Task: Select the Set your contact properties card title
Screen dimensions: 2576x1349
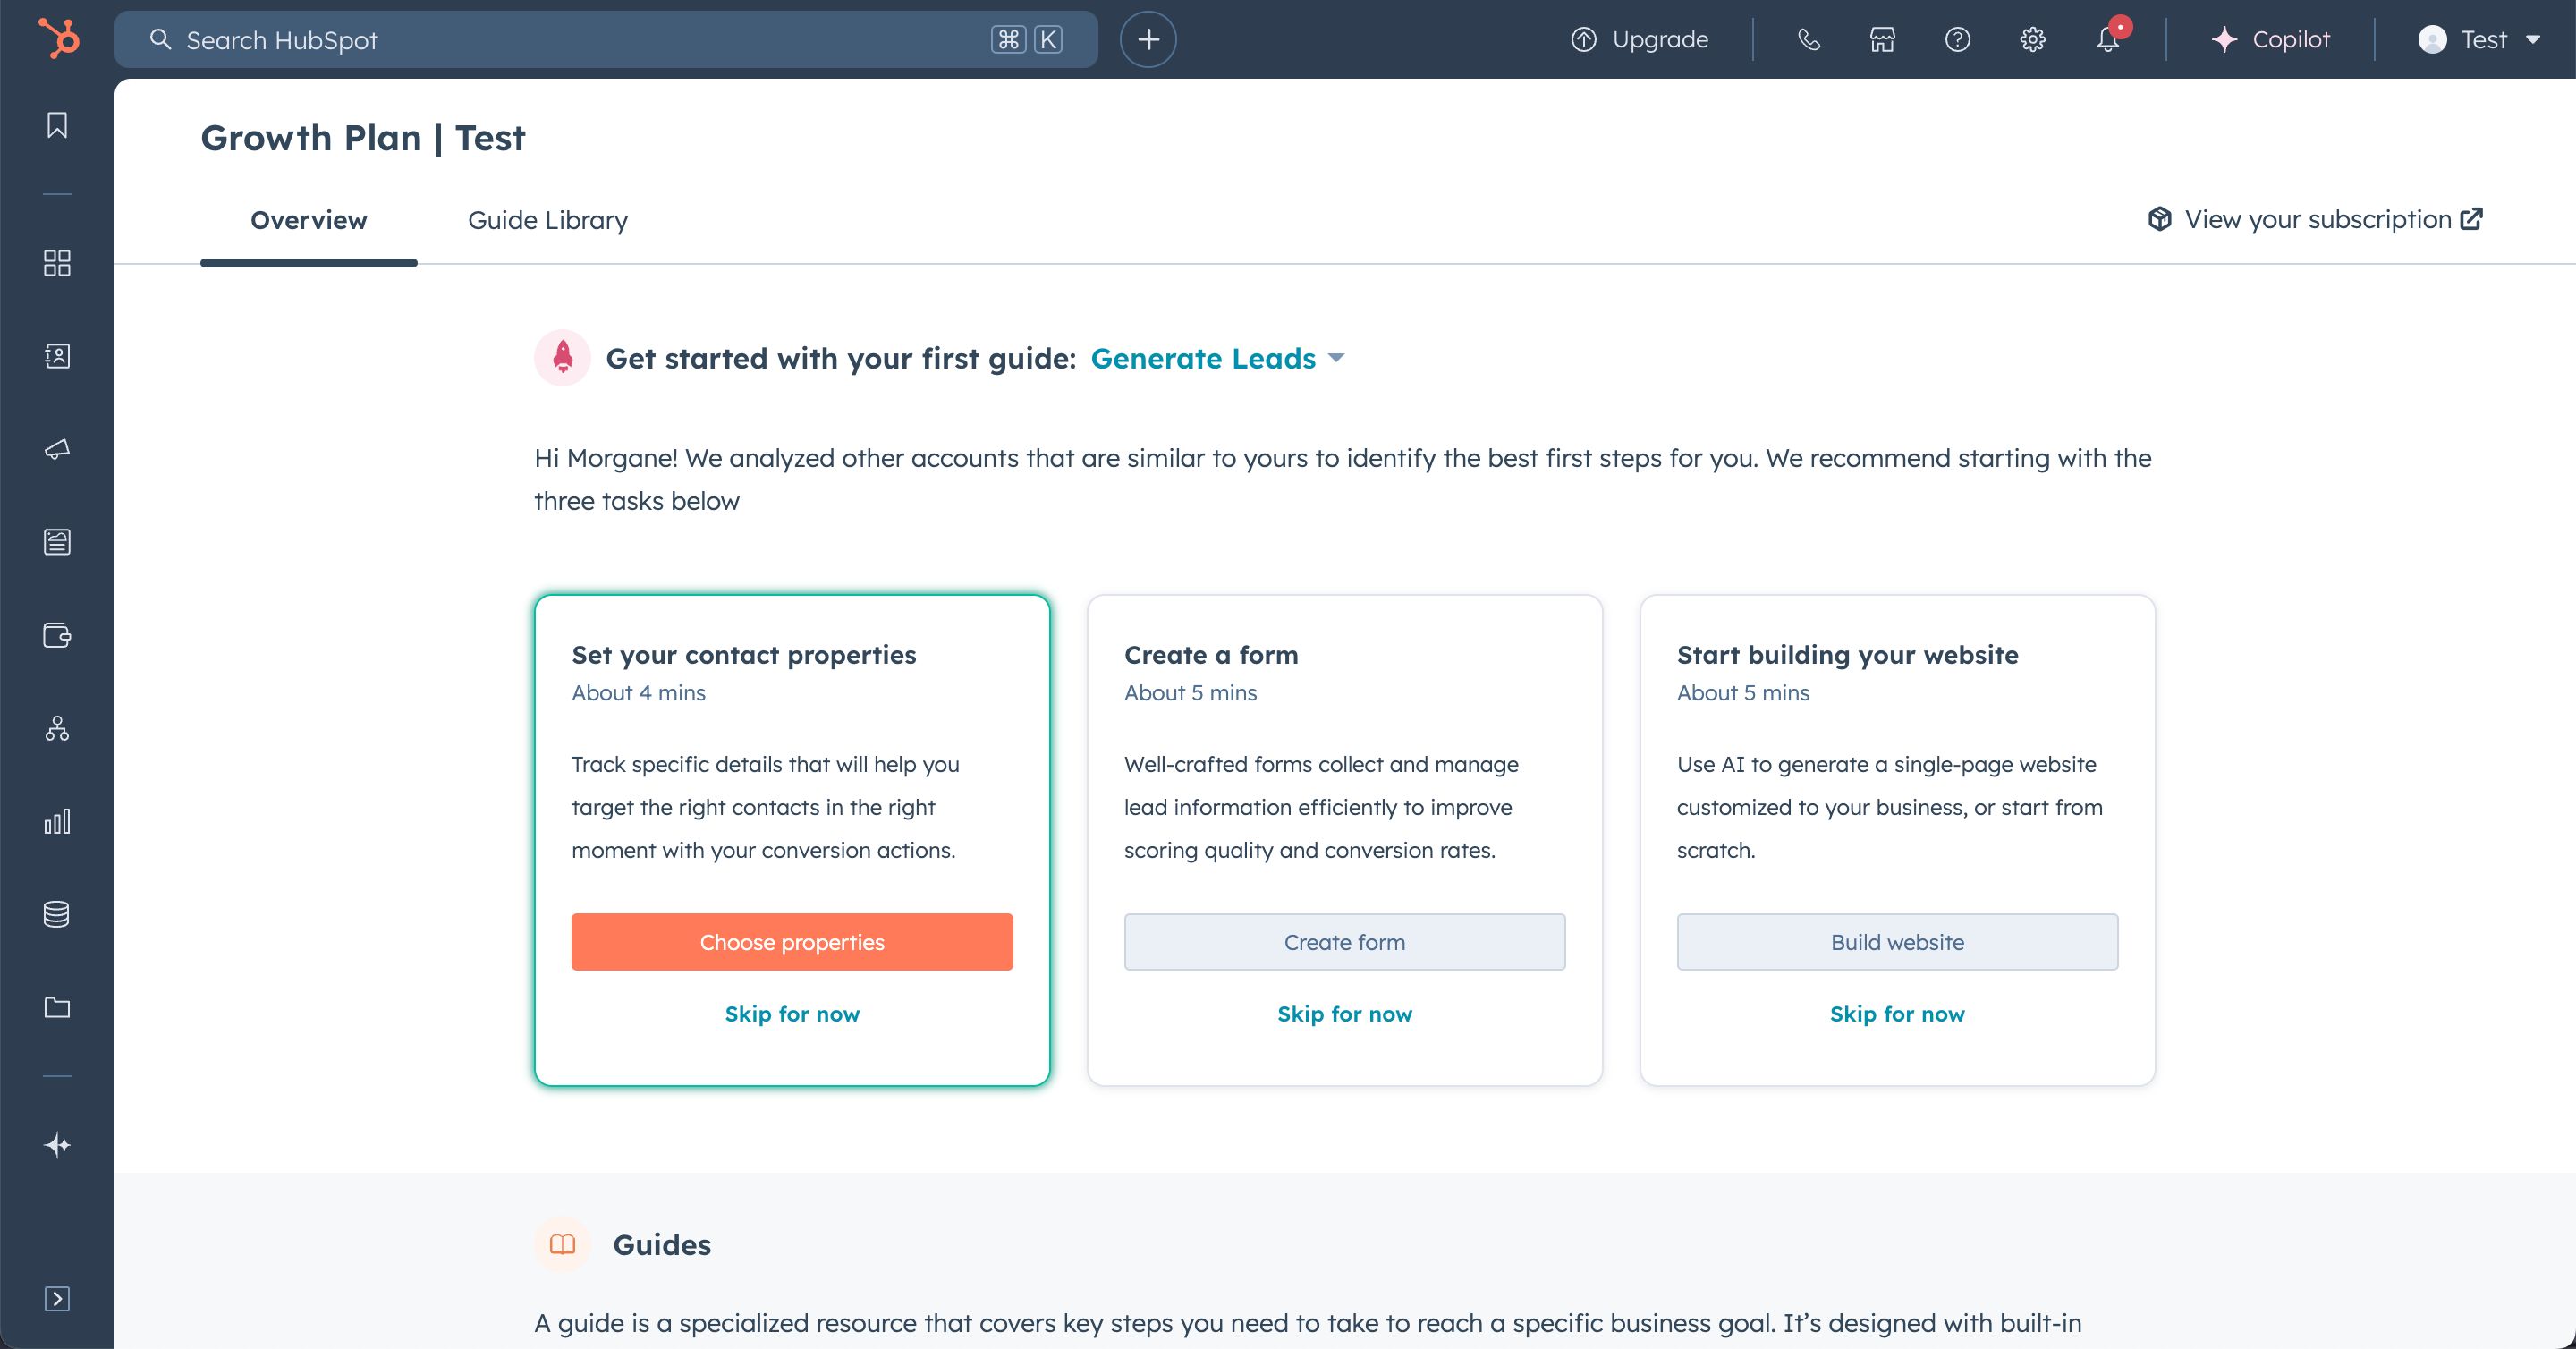Action: [x=744, y=655]
